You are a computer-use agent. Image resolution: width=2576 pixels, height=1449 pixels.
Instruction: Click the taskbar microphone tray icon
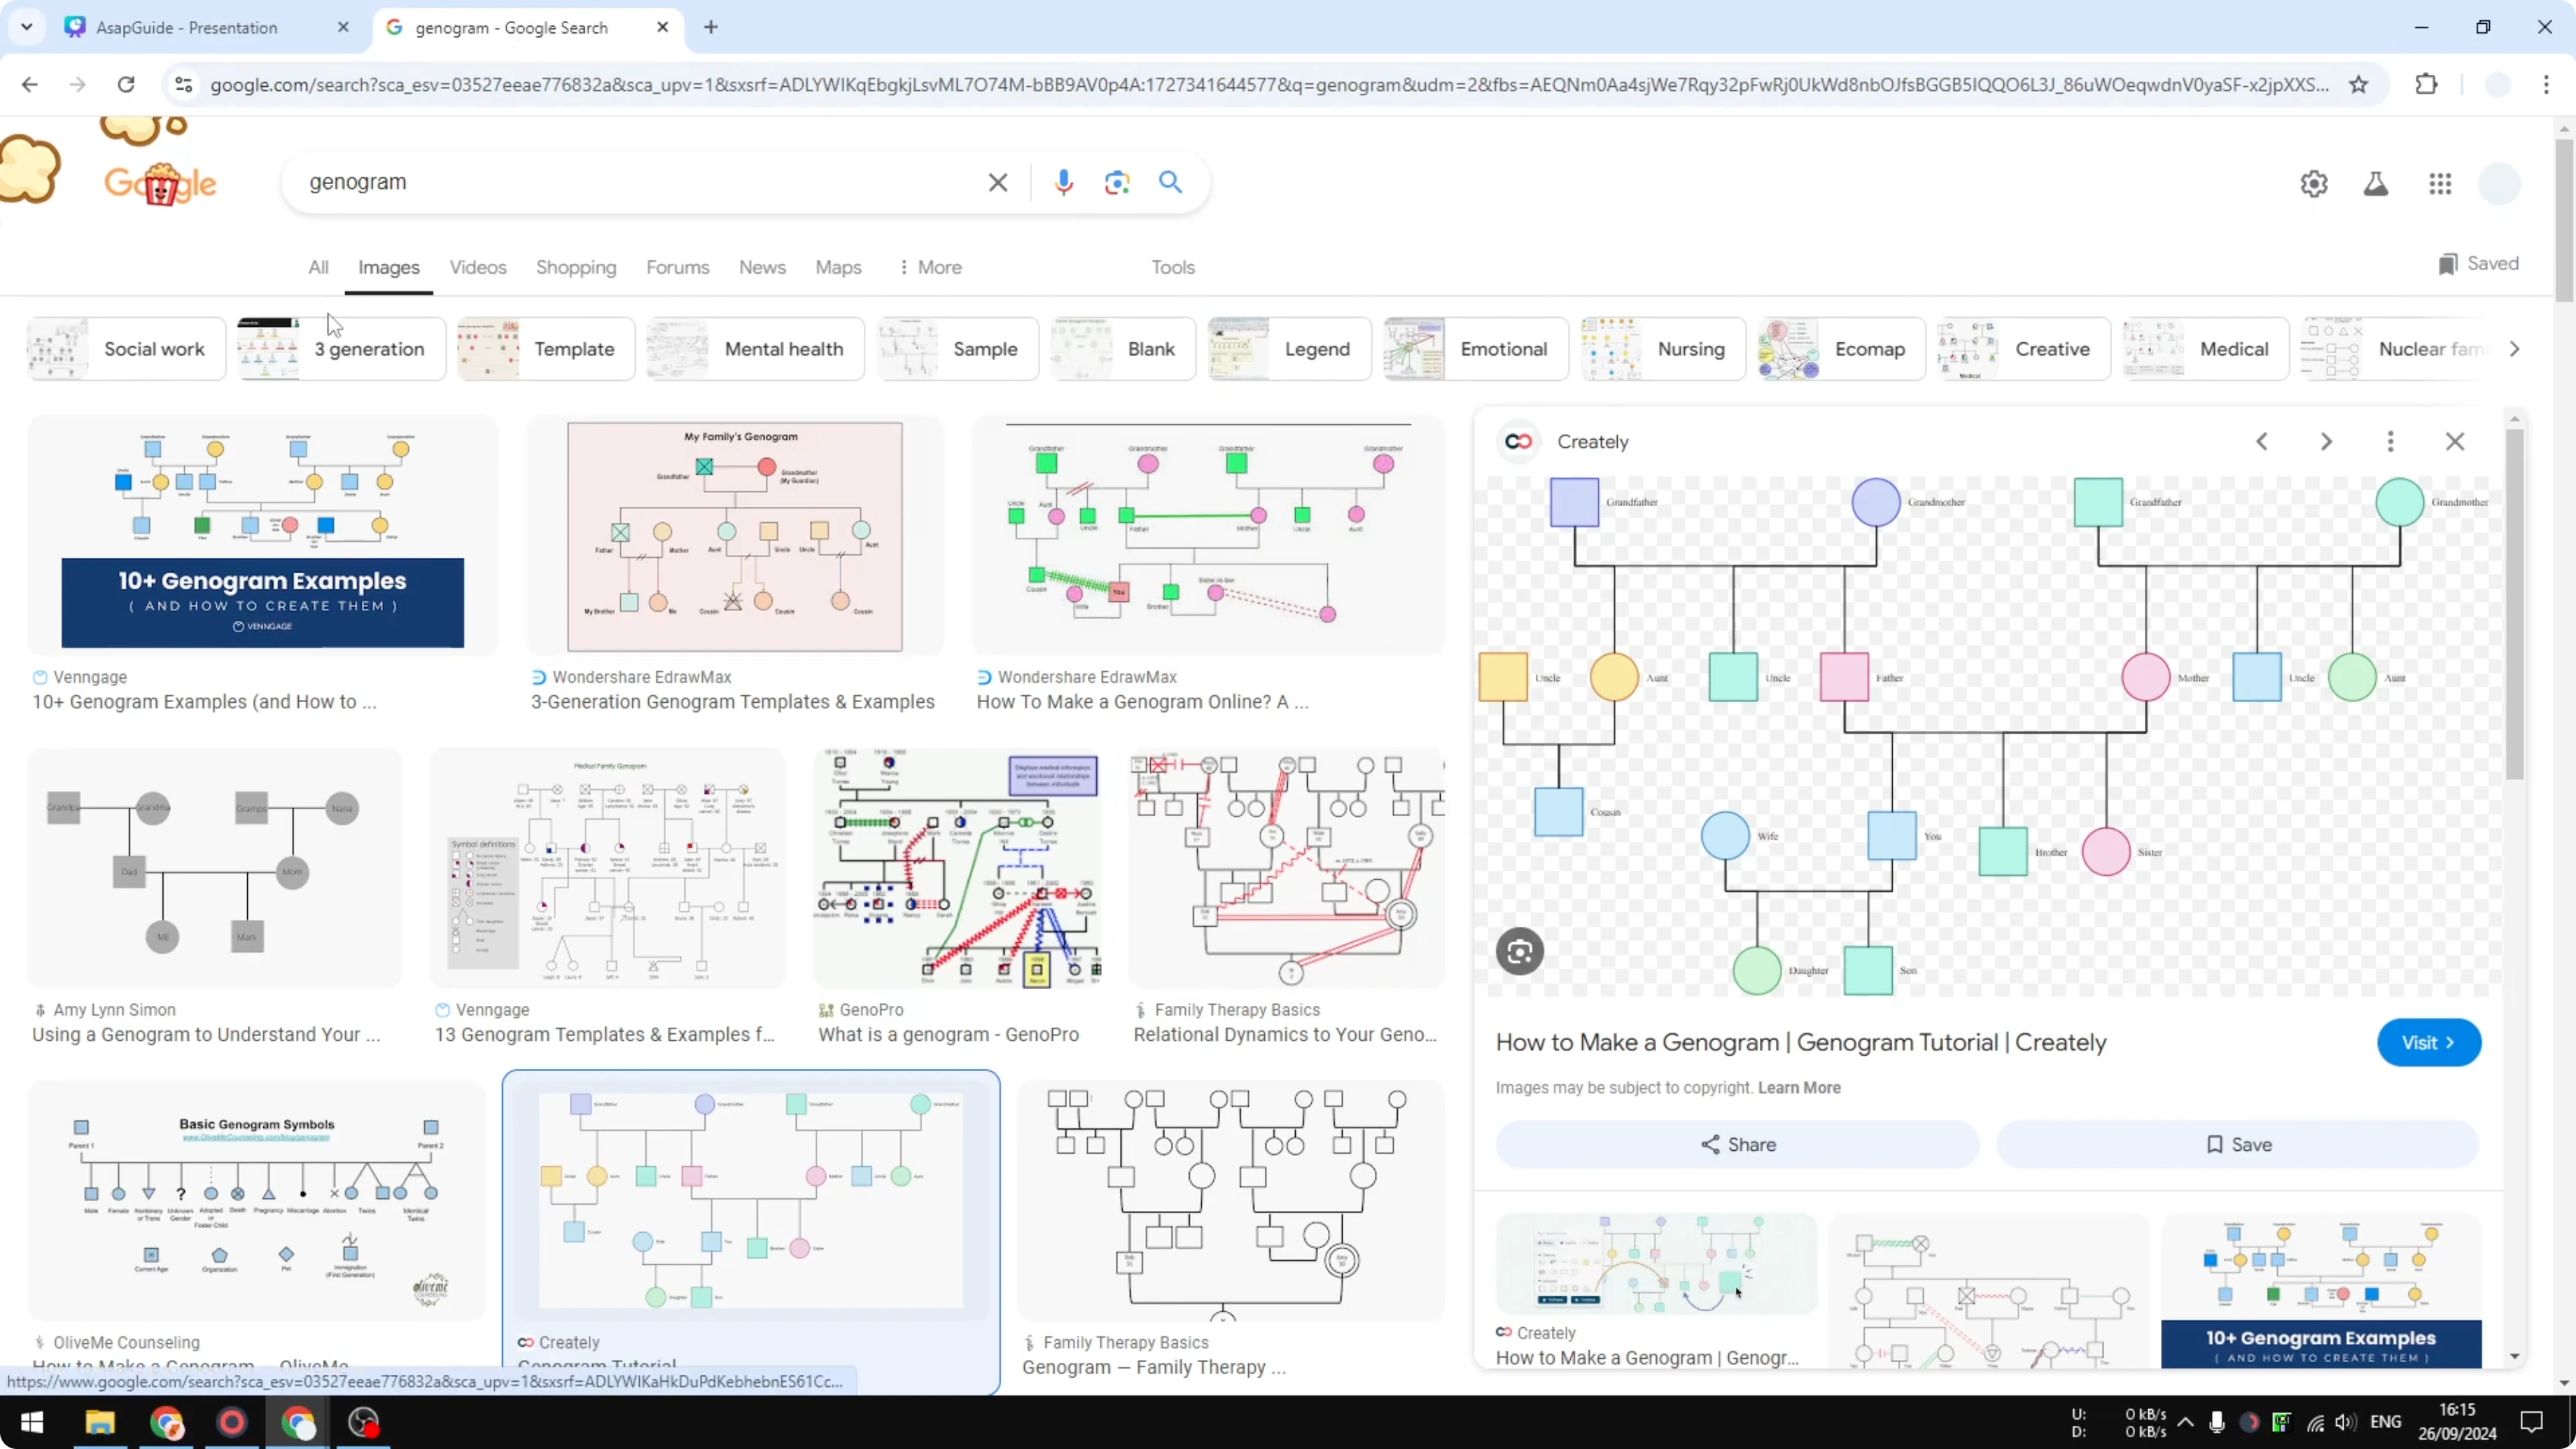(2216, 1422)
